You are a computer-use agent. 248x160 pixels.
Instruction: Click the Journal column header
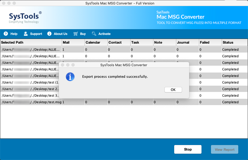pyautogui.click(x=188, y=42)
